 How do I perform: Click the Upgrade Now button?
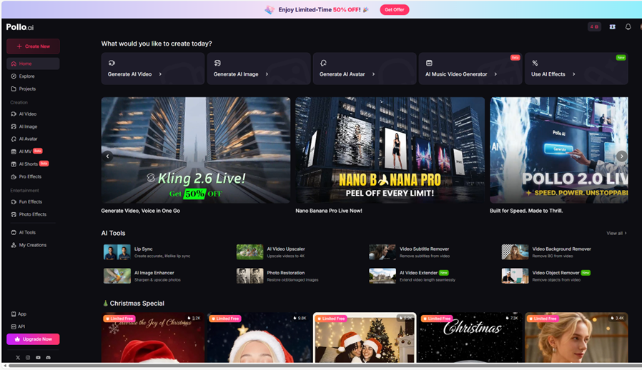(x=33, y=339)
